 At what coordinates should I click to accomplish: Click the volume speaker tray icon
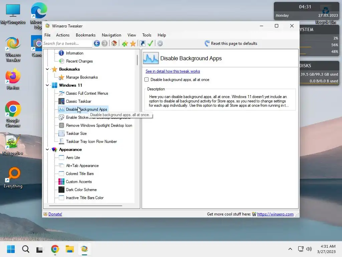[x=309, y=249]
